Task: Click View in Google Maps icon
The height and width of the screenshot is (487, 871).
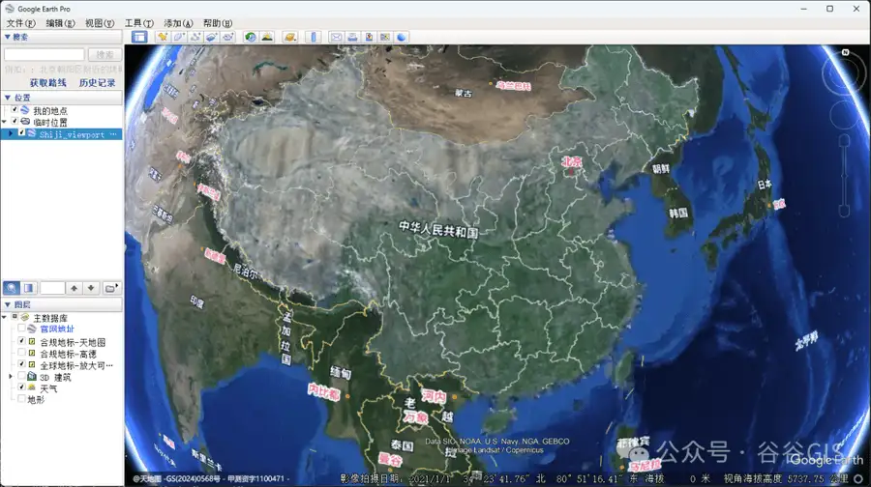Action: pos(384,37)
